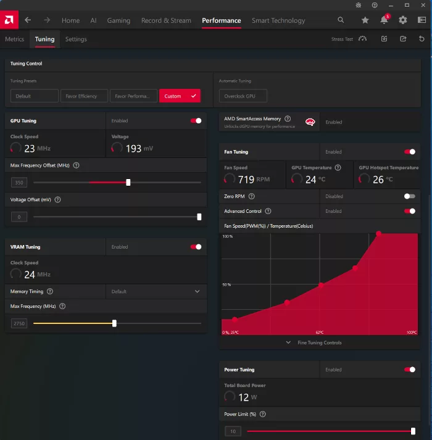Open the AI tab
This screenshot has height=440, width=432.
click(93, 20)
